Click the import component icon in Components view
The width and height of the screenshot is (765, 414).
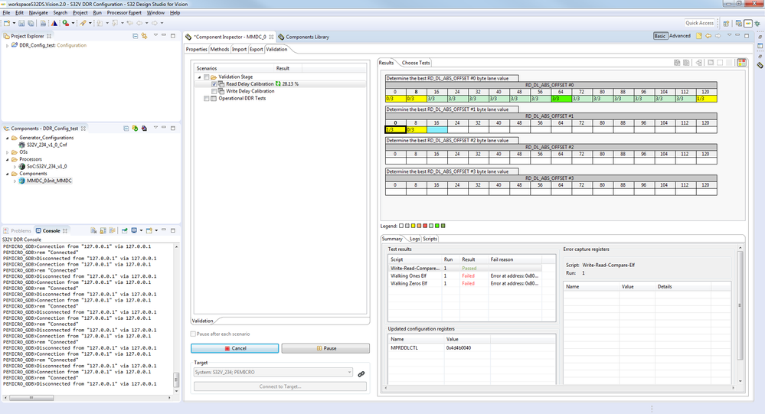[x=144, y=129]
